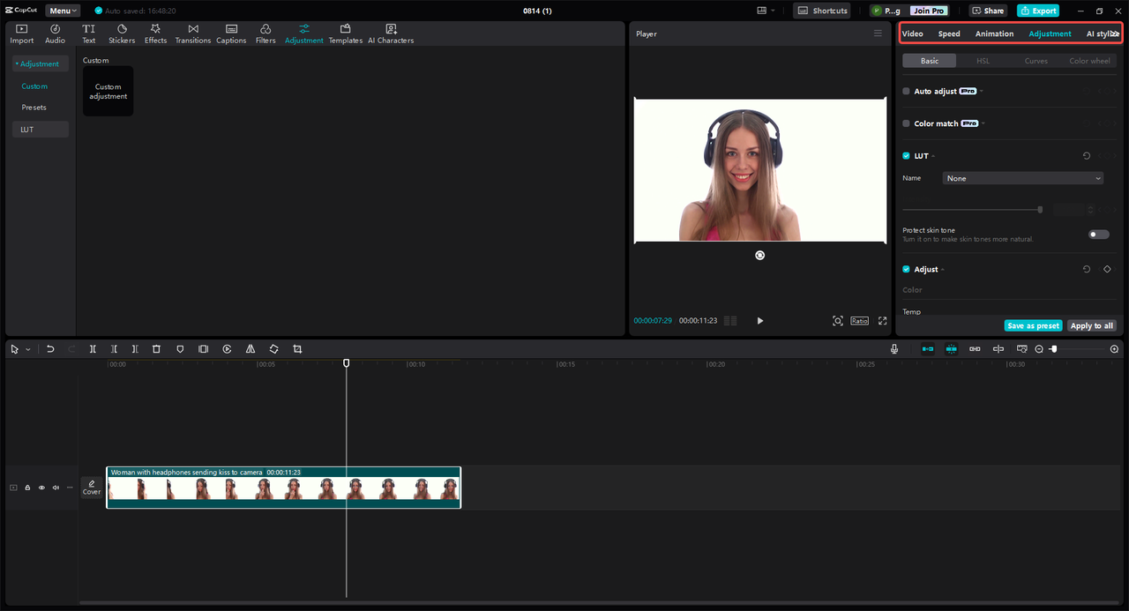Click the Share button
Viewport: 1129px width, 611px height.
click(x=988, y=11)
